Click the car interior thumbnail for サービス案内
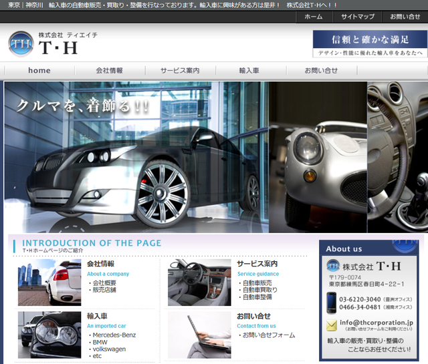This screenshot has width=428, height=364. [x=199, y=282]
